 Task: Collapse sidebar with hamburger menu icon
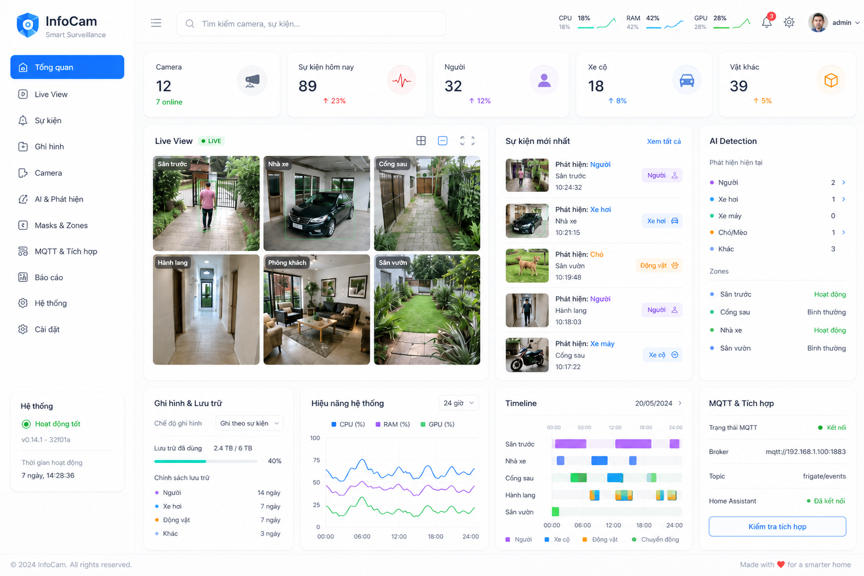pyautogui.click(x=156, y=23)
